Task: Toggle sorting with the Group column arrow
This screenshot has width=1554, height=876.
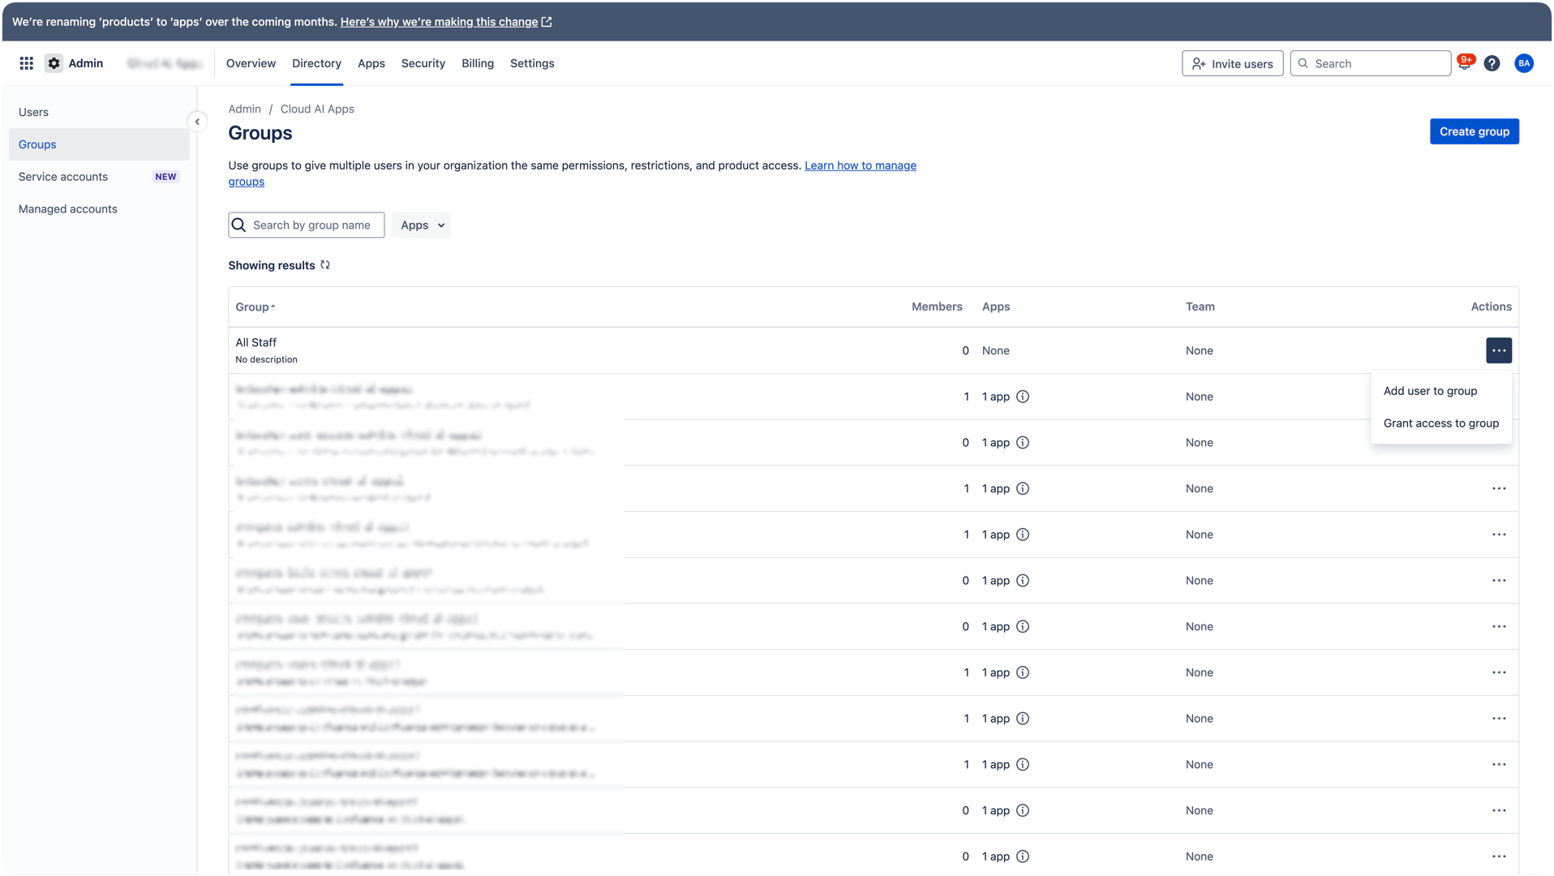Action: [x=273, y=307]
